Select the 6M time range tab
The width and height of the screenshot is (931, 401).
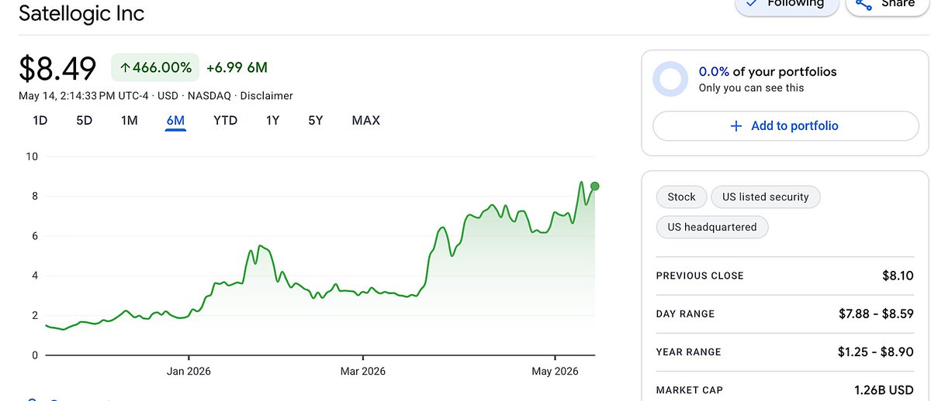175,121
